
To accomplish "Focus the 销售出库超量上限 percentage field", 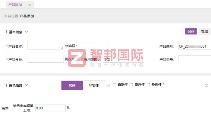I will coord(50,108).
